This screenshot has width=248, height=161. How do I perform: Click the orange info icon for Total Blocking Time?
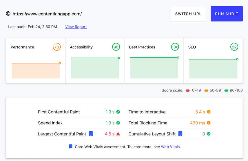coord(209,123)
